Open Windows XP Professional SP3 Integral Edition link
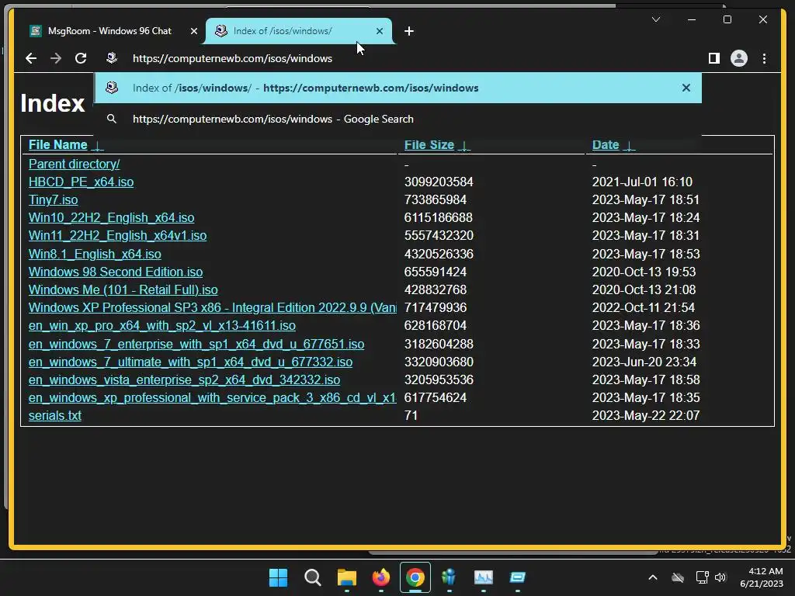Viewport: 795px width, 596px height. coord(213,307)
